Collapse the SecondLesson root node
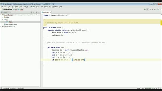 (x=1, y=15)
